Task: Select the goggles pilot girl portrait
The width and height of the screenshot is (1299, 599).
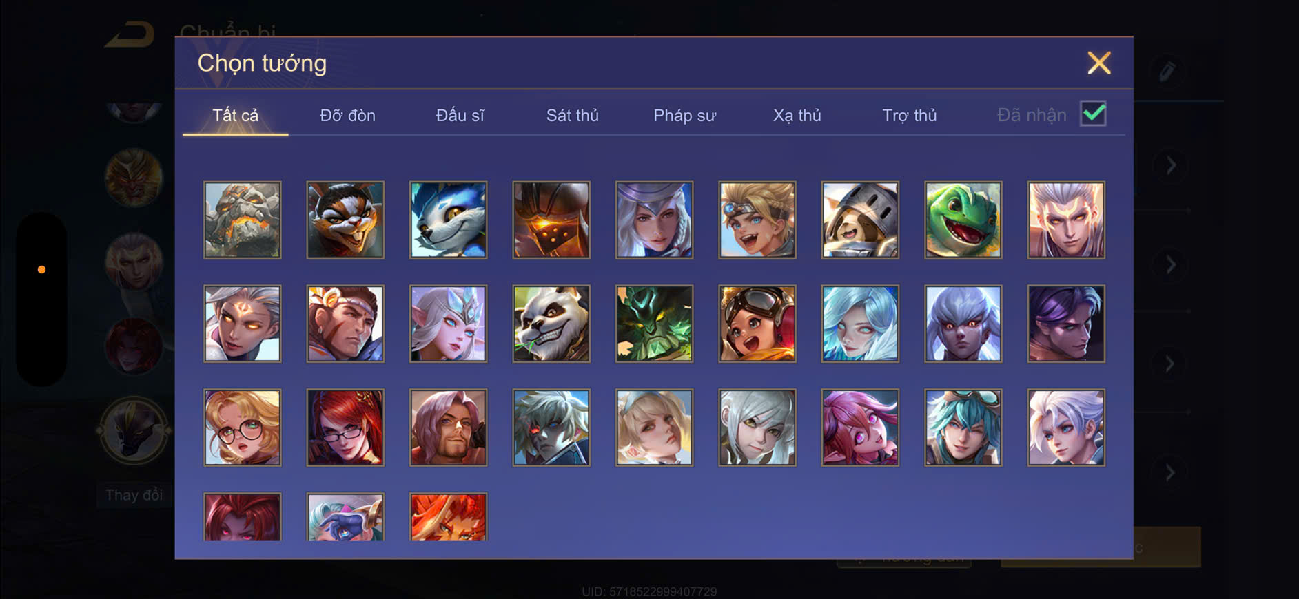Action: [x=757, y=324]
